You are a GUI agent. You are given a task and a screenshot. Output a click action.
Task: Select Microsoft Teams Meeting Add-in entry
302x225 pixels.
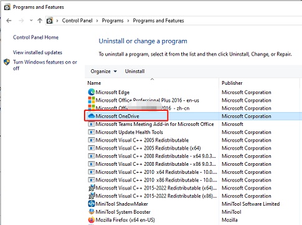pos(154,124)
